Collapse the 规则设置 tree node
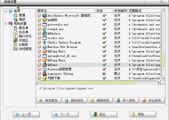 6,24
